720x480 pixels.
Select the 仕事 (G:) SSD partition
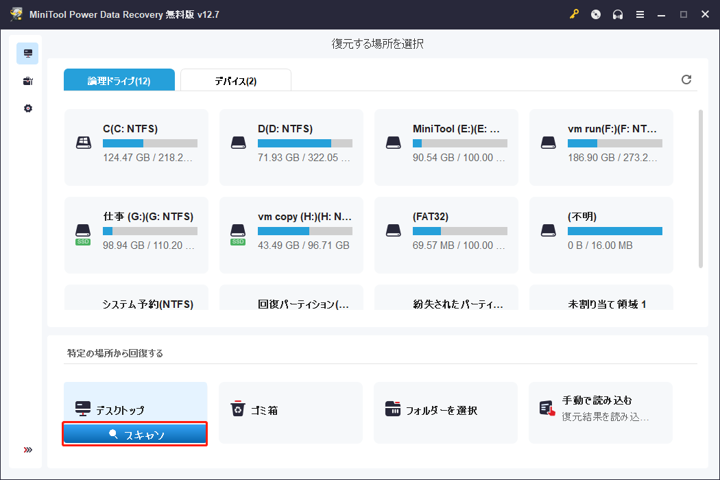(136, 235)
